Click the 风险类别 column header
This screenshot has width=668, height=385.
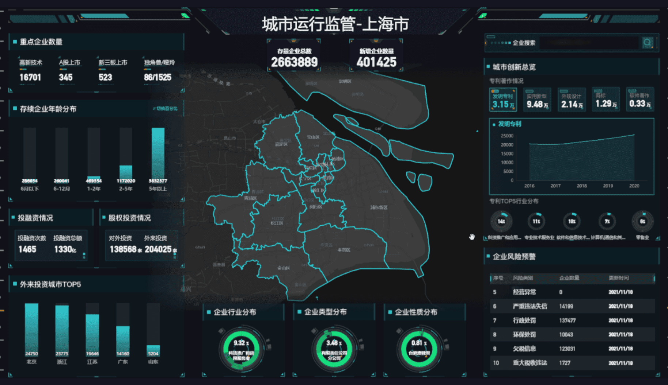pyautogui.click(x=523, y=278)
